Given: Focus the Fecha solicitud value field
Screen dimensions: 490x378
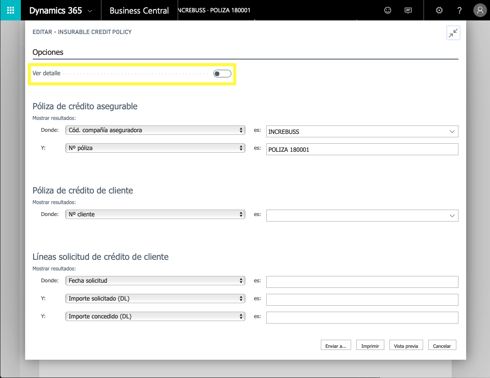Looking at the screenshot, I should [x=362, y=282].
